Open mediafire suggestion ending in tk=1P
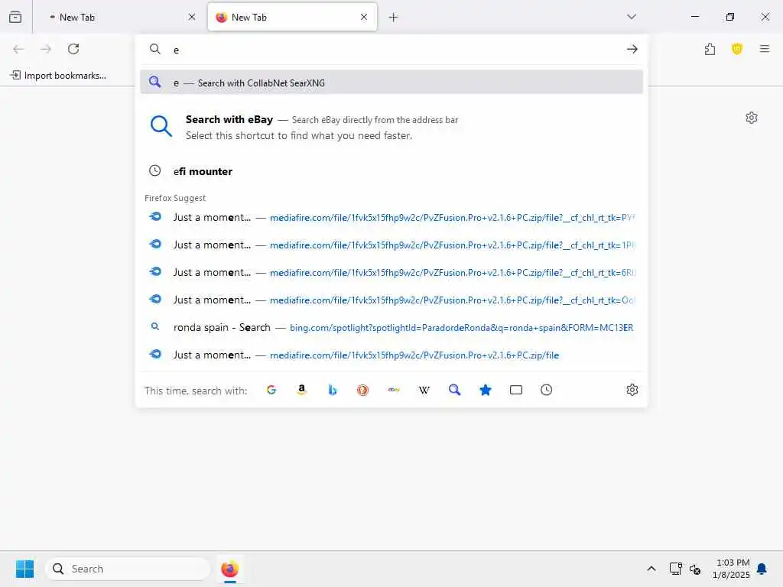 pos(391,245)
